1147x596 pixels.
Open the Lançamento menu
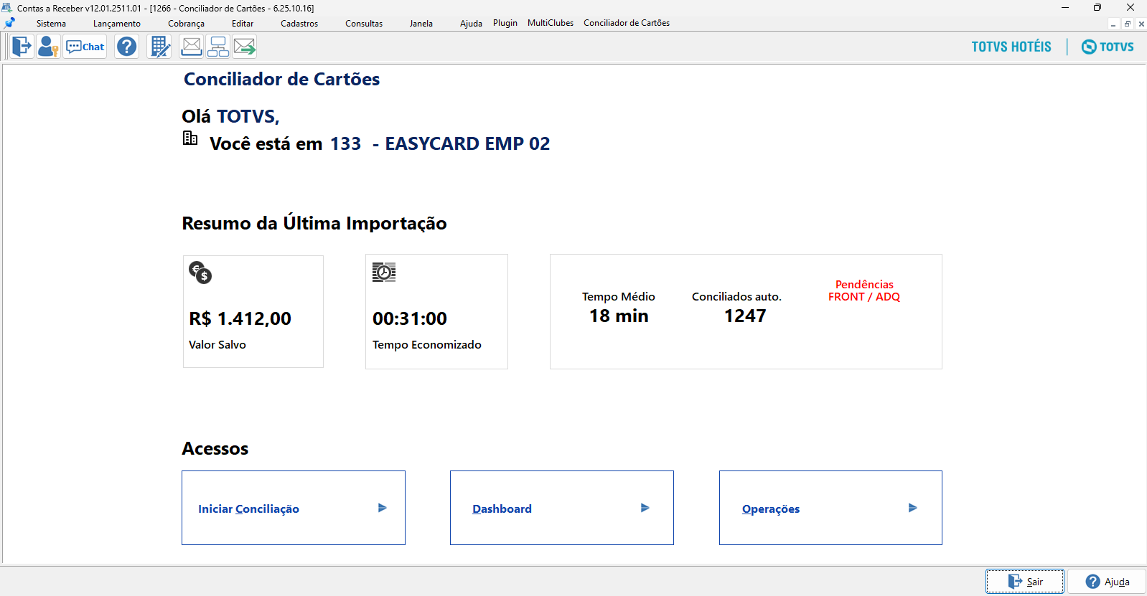coord(117,24)
